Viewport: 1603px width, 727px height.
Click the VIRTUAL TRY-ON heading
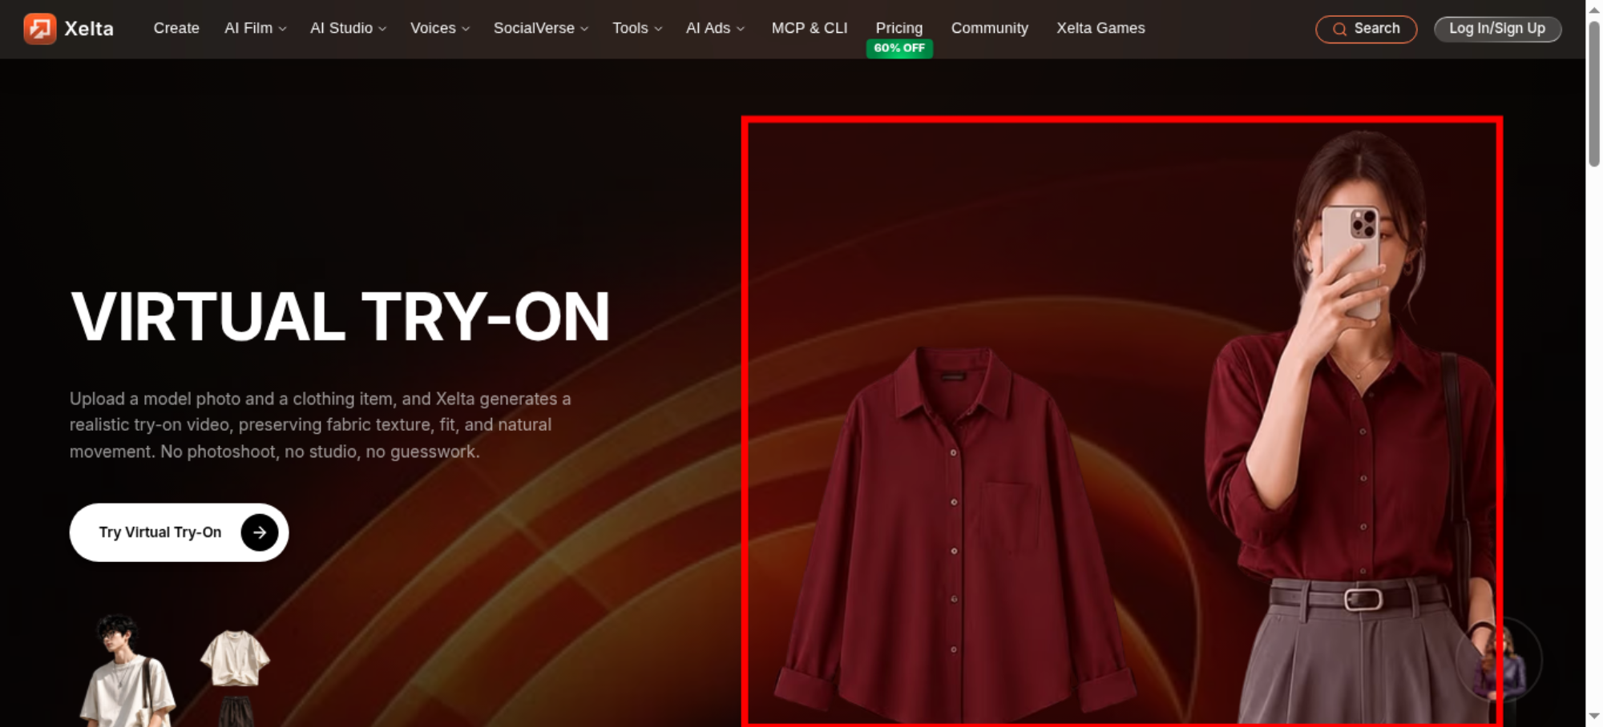pyautogui.click(x=341, y=317)
